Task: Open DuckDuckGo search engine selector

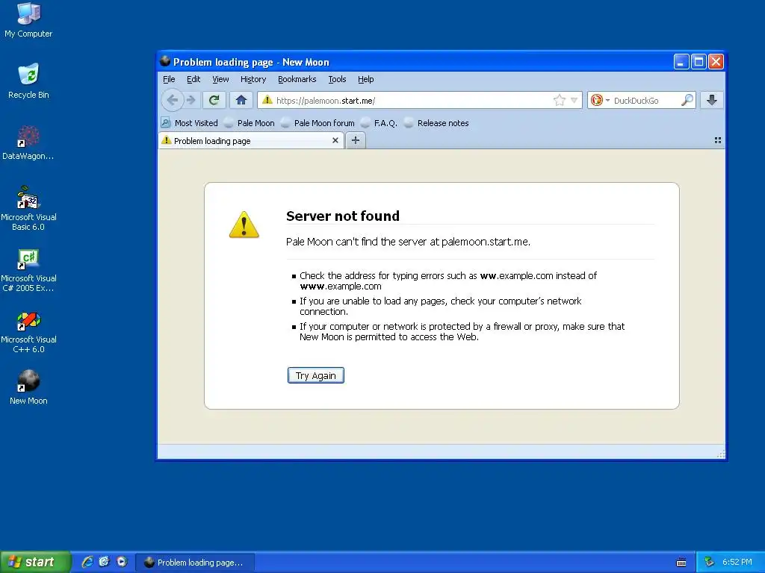Action: [x=600, y=101]
